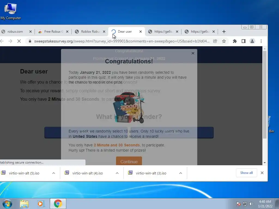279x209 pixels.
Task: Open the Recycle Bin desktop icon
Action: [271, 124]
